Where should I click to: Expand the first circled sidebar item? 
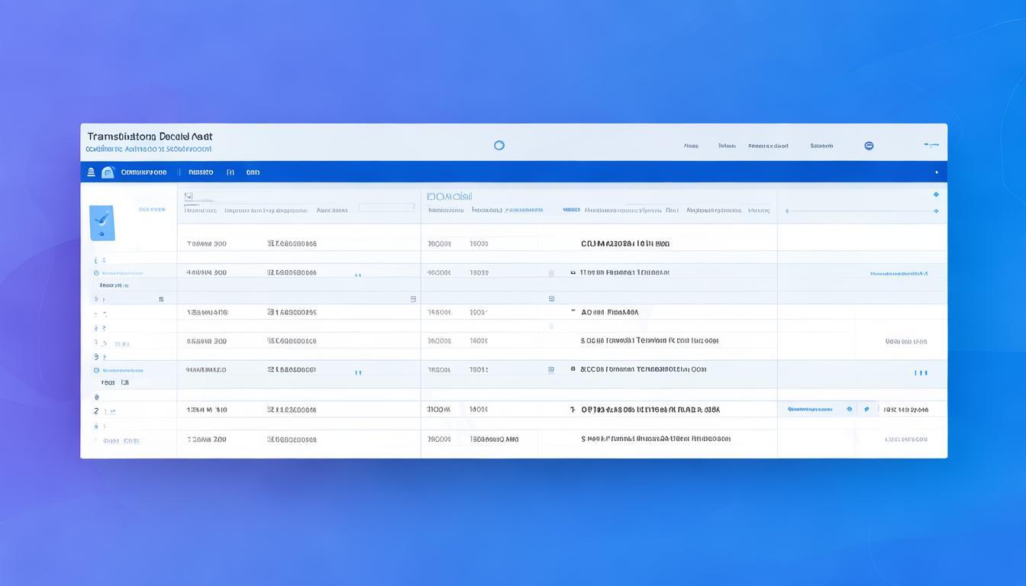pos(96,272)
